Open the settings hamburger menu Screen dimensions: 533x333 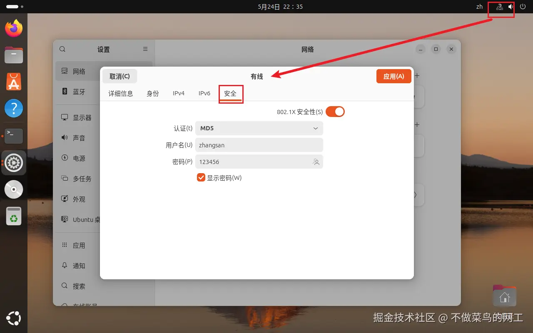(145, 49)
